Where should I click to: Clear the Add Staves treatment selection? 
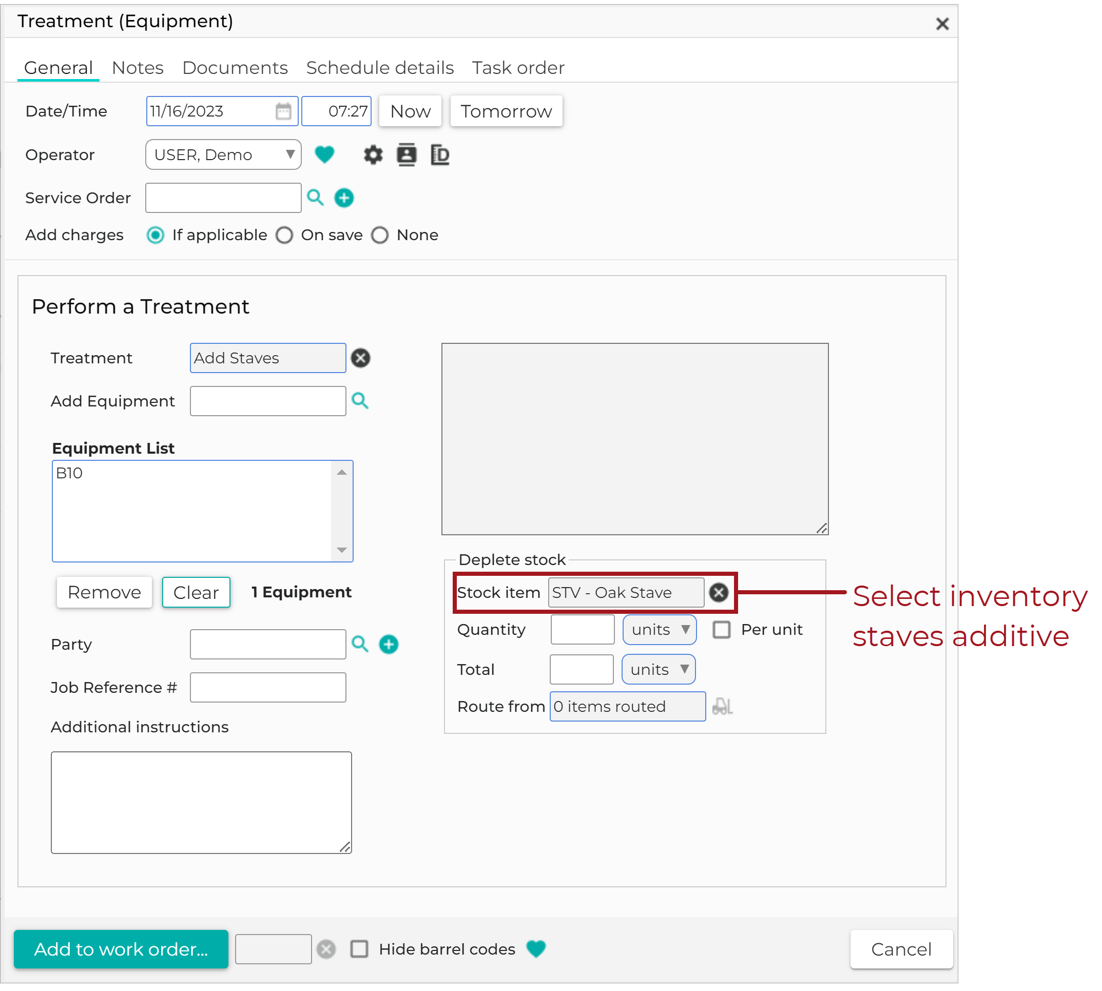point(360,358)
